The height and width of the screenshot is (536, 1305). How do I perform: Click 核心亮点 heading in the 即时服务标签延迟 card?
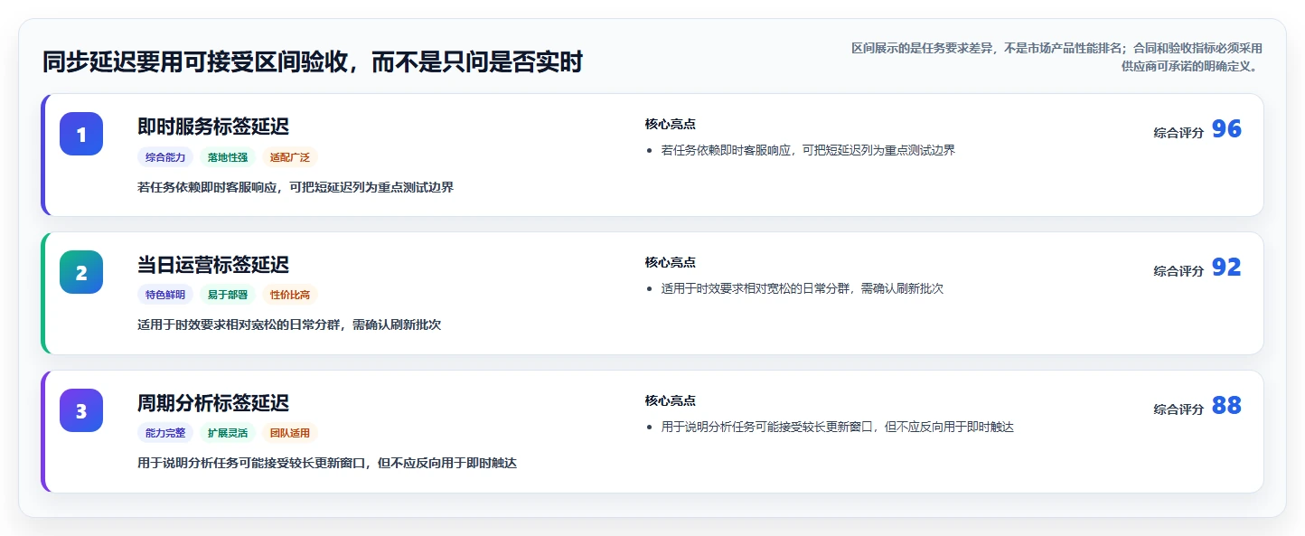tap(671, 124)
